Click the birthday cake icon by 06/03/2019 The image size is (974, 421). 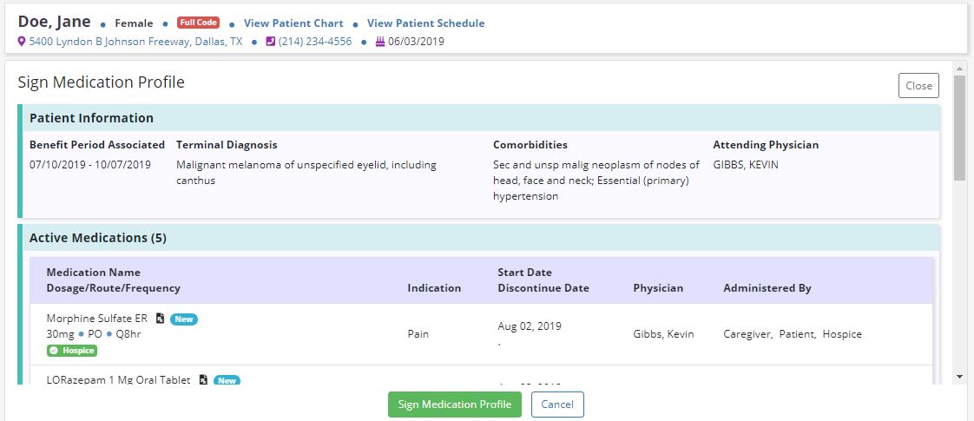click(380, 42)
